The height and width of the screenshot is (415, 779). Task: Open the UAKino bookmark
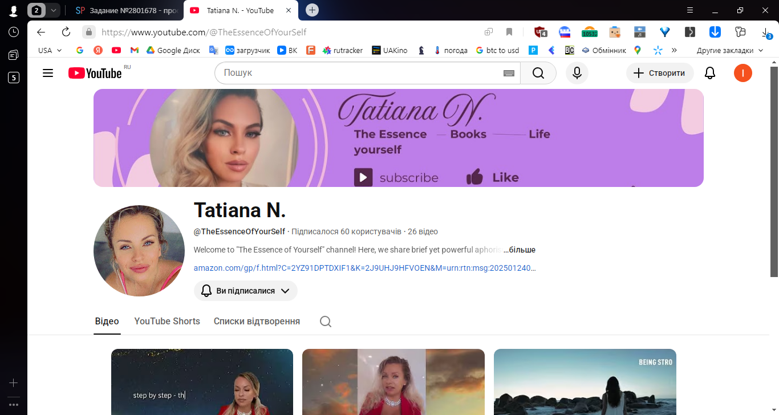tap(389, 50)
